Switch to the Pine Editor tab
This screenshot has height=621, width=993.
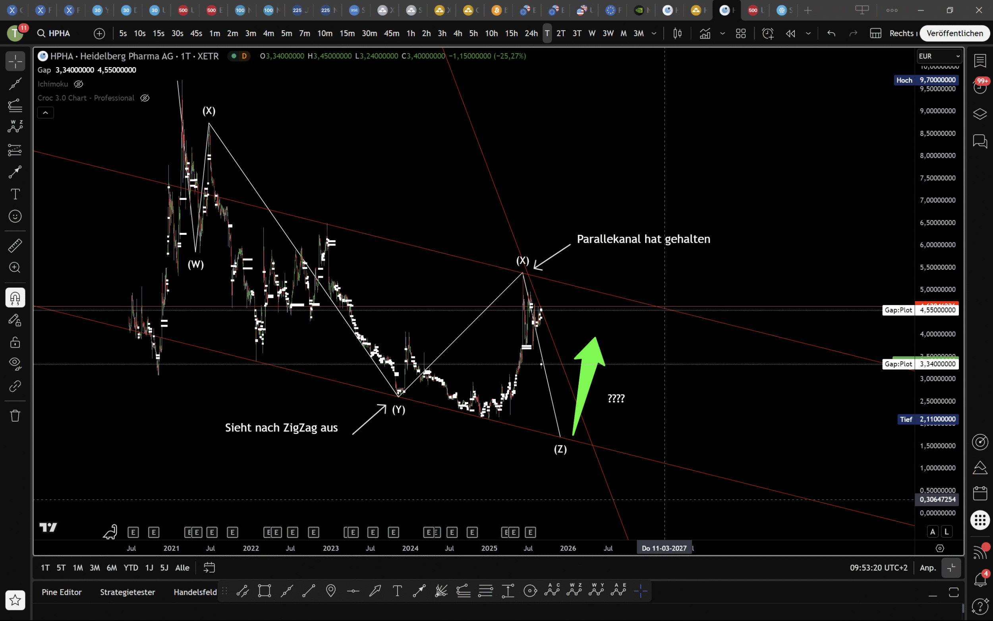(62, 592)
